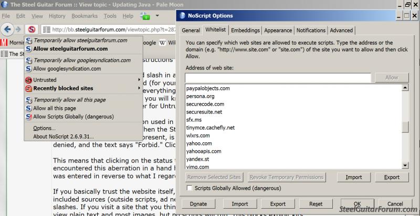Click bottom-row Export button
Image resolution: width=420 pixels, height=216 pixels.
278,204
